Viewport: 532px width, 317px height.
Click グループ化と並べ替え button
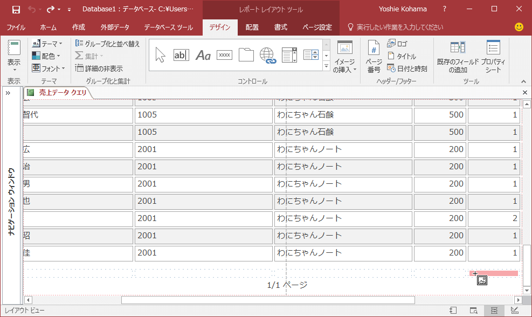click(x=107, y=44)
